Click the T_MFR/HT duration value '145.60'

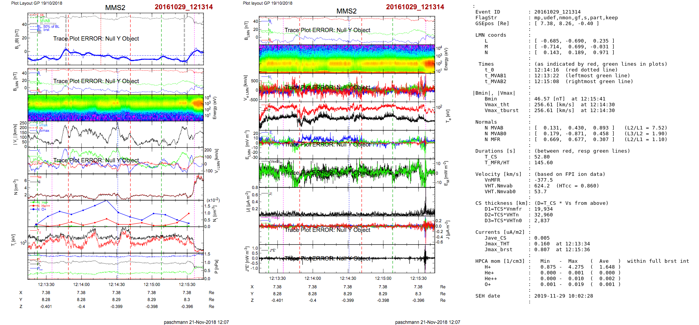tap(543, 163)
